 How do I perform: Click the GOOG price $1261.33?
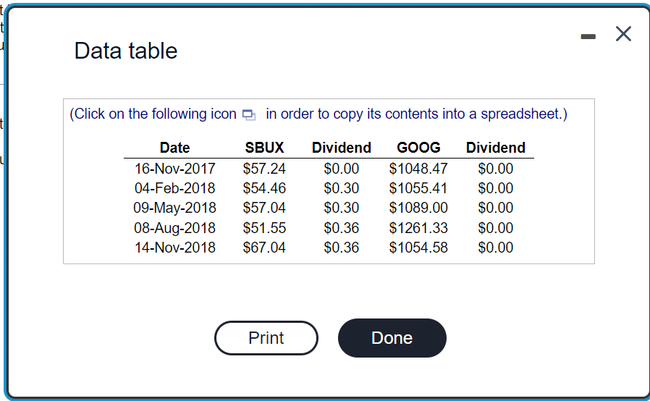[x=418, y=228]
